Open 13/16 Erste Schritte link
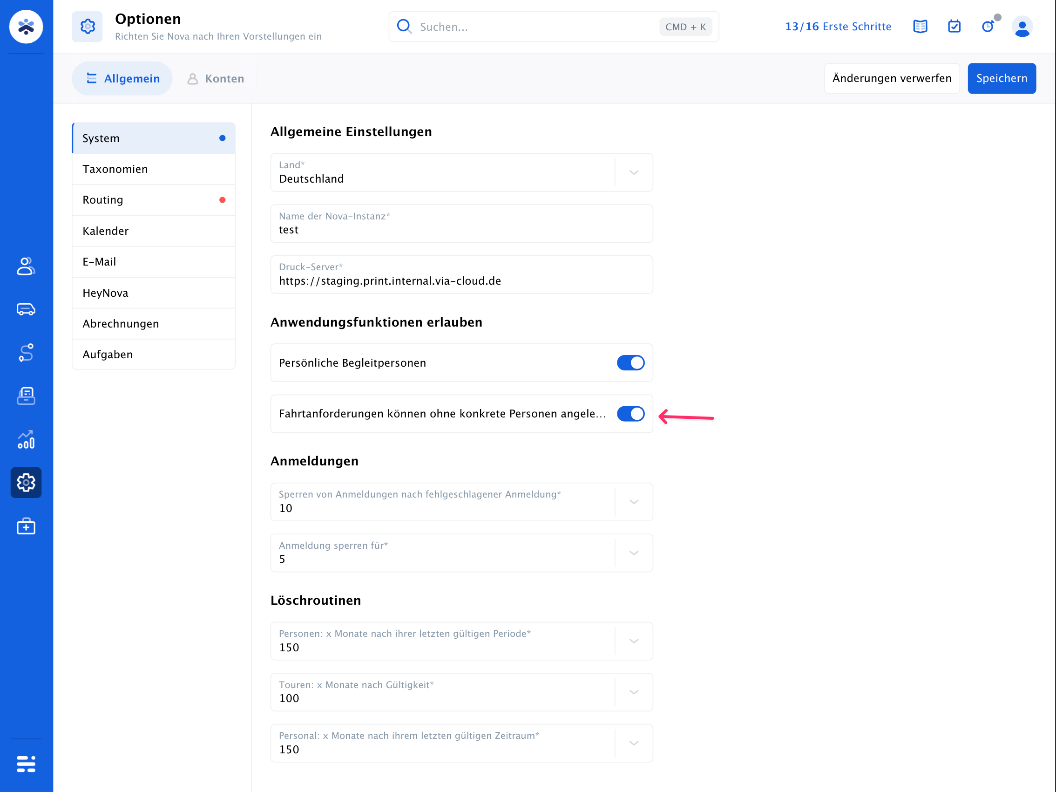 pos(838,26)
